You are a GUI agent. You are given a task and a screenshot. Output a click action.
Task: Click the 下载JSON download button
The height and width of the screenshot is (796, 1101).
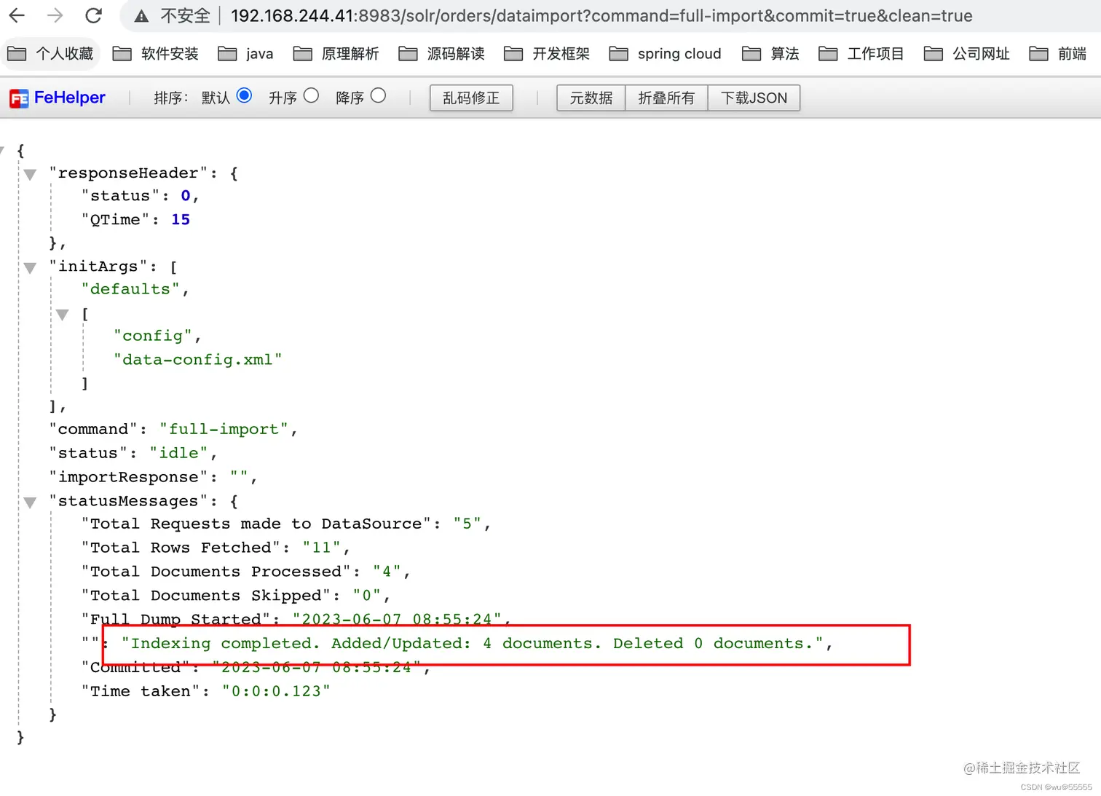754,98
